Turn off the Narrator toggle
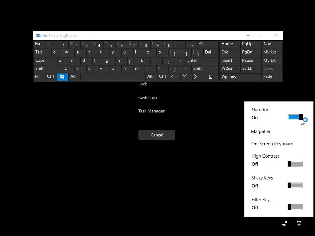This screenshot has width=315, height=236. (x=295, y=117)
